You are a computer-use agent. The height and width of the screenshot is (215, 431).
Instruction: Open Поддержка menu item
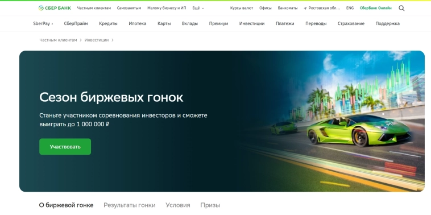coord(388,24)
